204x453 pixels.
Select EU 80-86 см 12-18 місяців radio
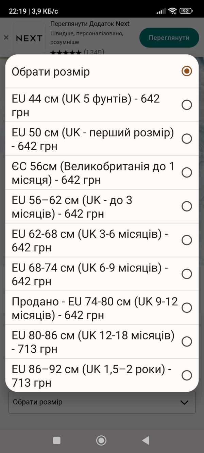pyautogui.click(x=187, y=341)
